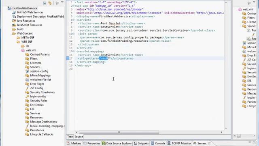The image size is (259, 146).
Task: Click editor vertical scroll down arrow
Action: click(x=226, y=128)
